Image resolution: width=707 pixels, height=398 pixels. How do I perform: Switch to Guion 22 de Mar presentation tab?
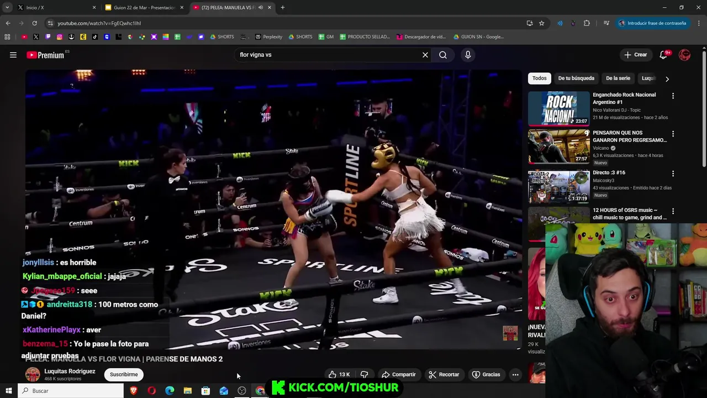click(x=144, y=7)
